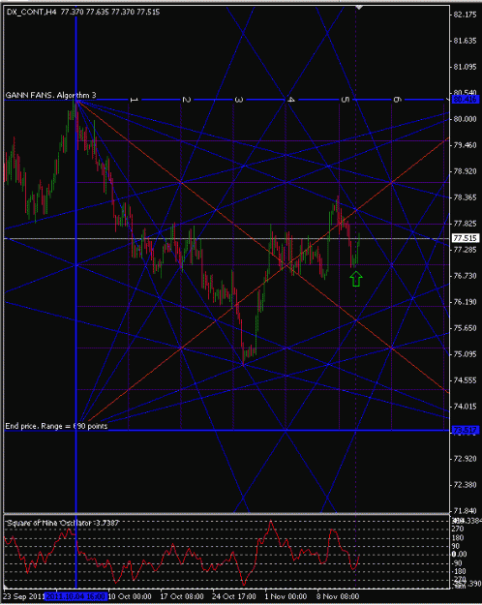Click the current price label 77.515
Screen dimensions: 482x605
pos(465,238)
